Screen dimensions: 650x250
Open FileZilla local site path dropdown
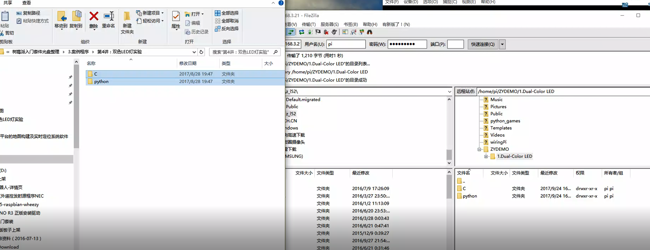coord(449,91)
